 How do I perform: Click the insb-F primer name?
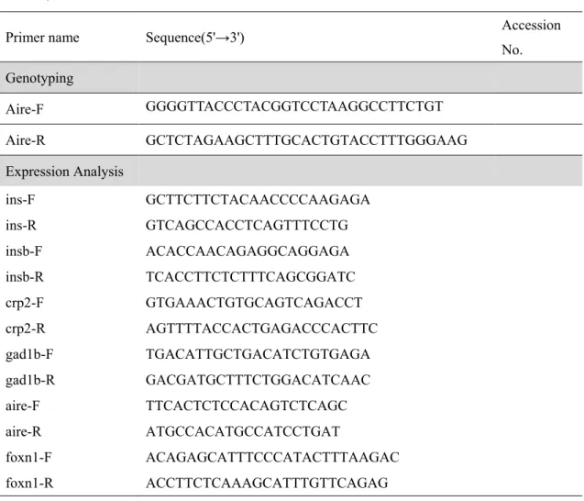[24, 251]
